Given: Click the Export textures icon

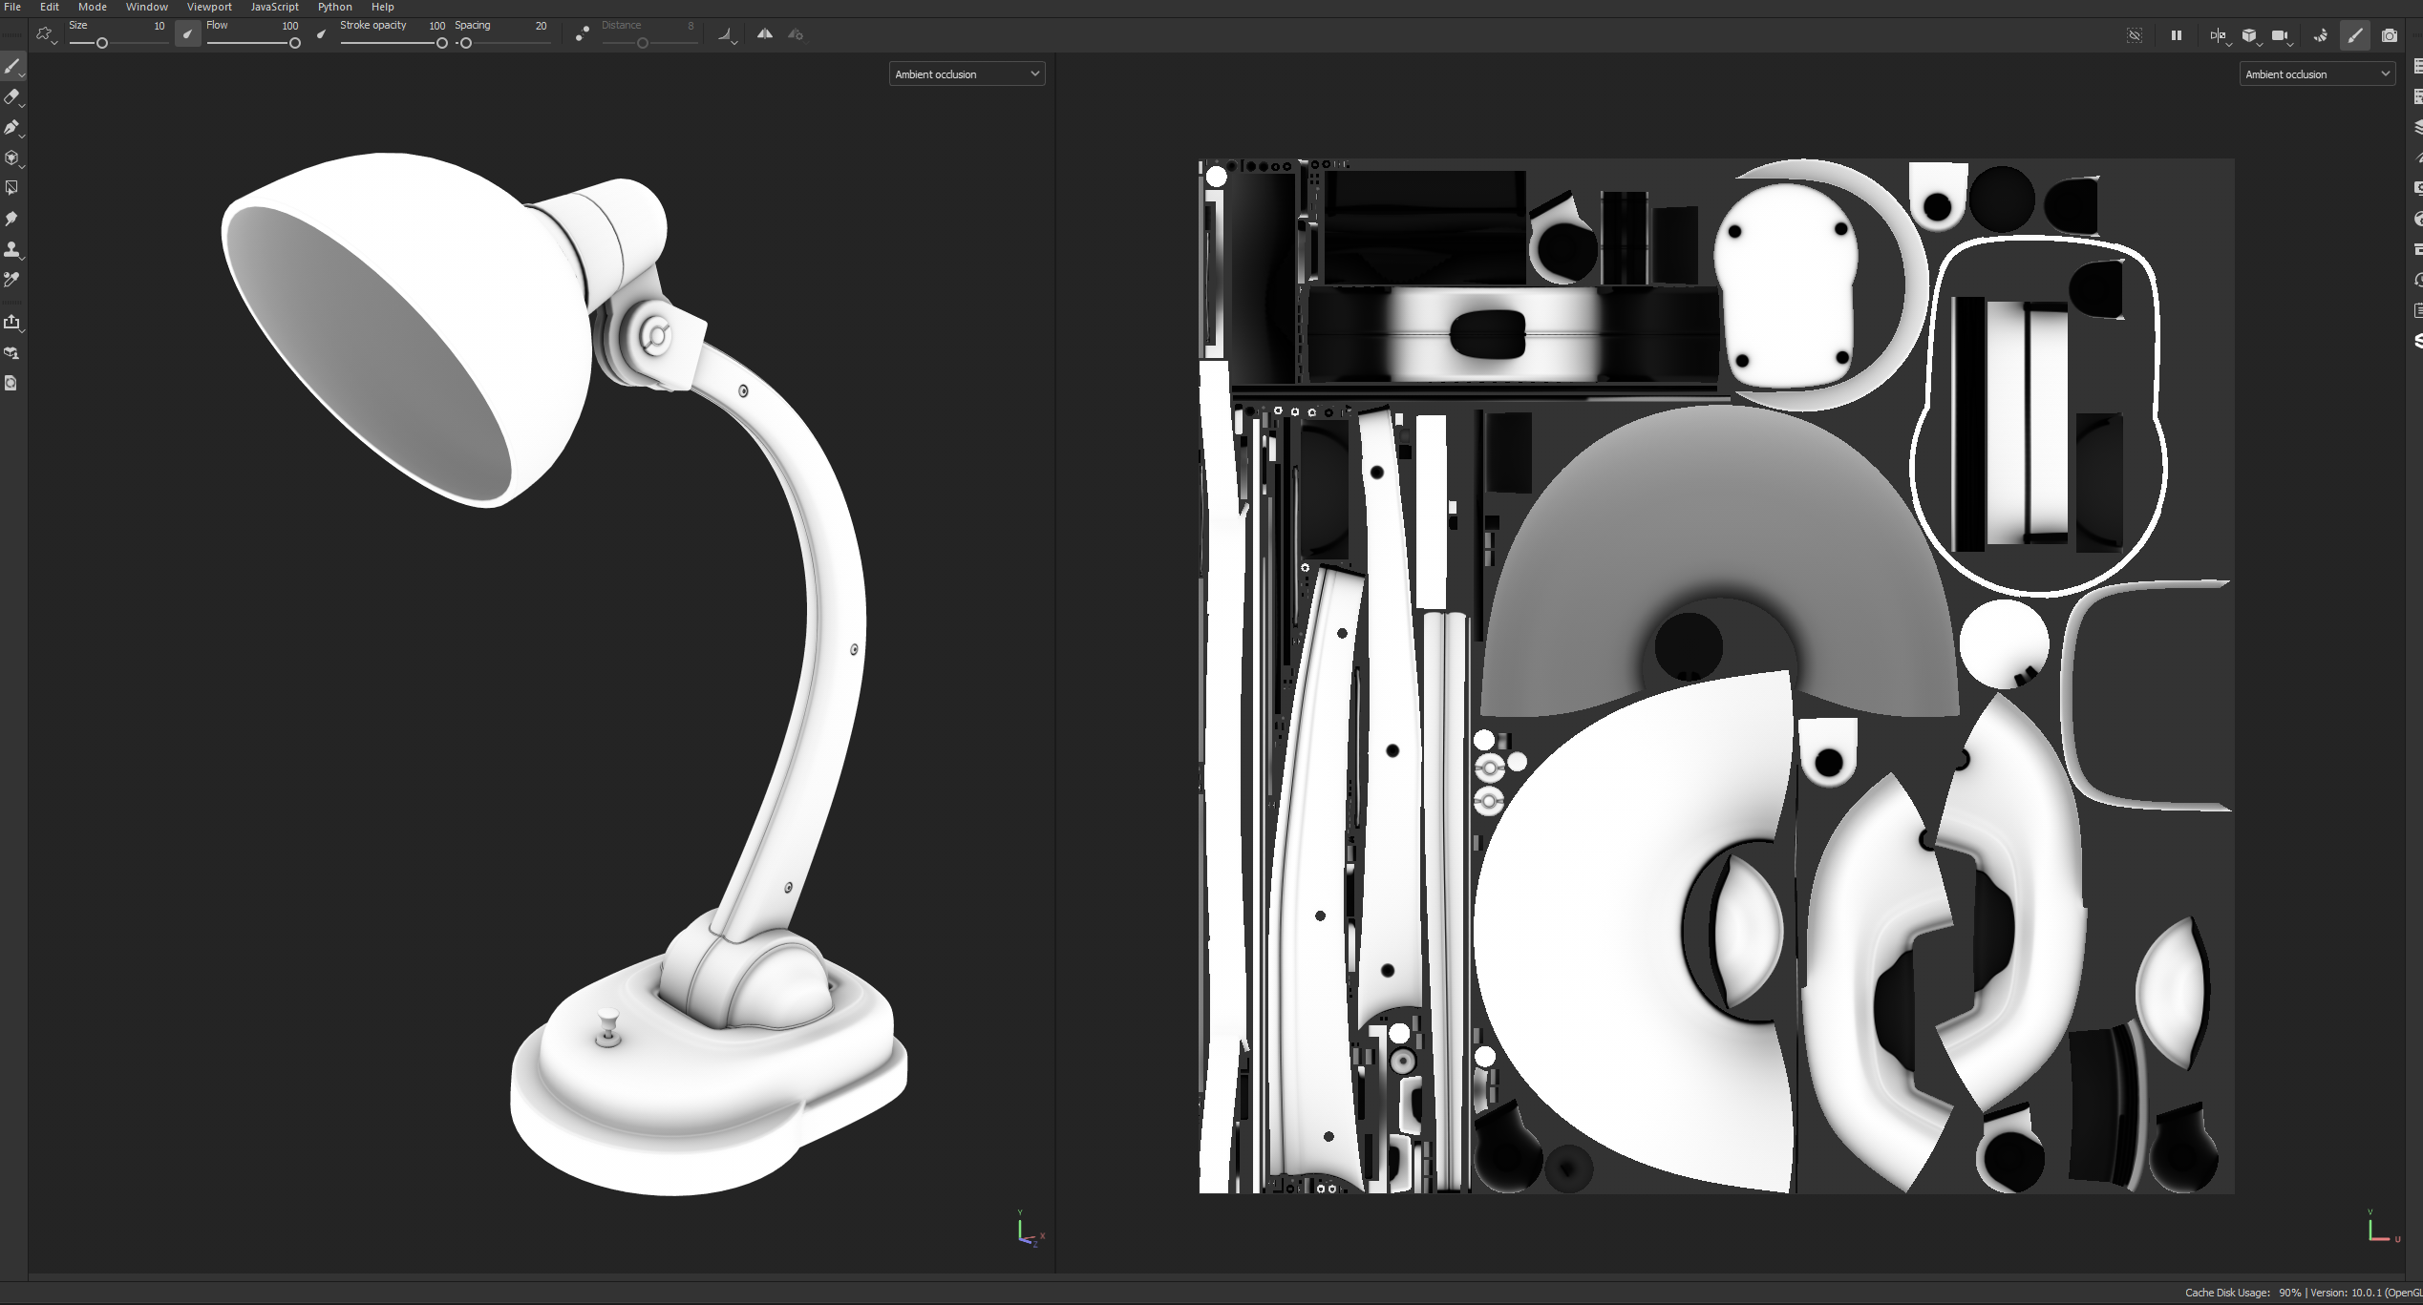Looking at the screenshot, I should tap(11, 323).
